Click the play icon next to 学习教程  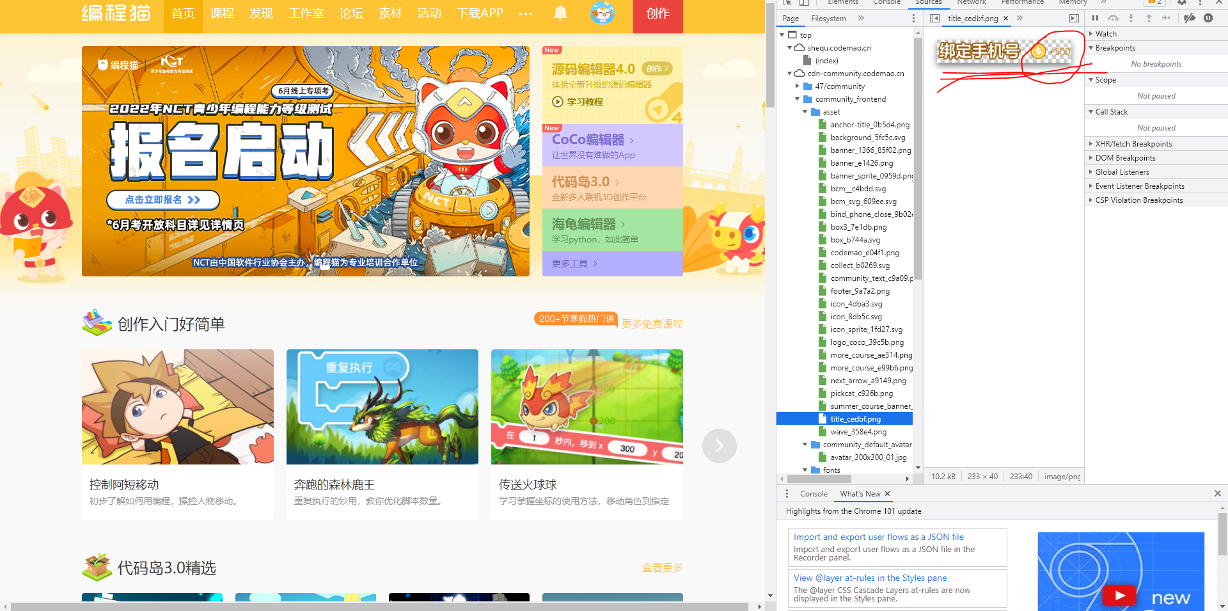point(558,102)
